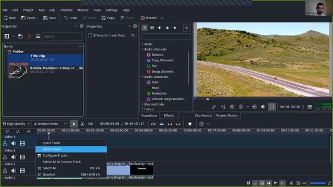Open the High Quality preview dropdown
Screen dimensions: 333x187
tap(16, 124)
